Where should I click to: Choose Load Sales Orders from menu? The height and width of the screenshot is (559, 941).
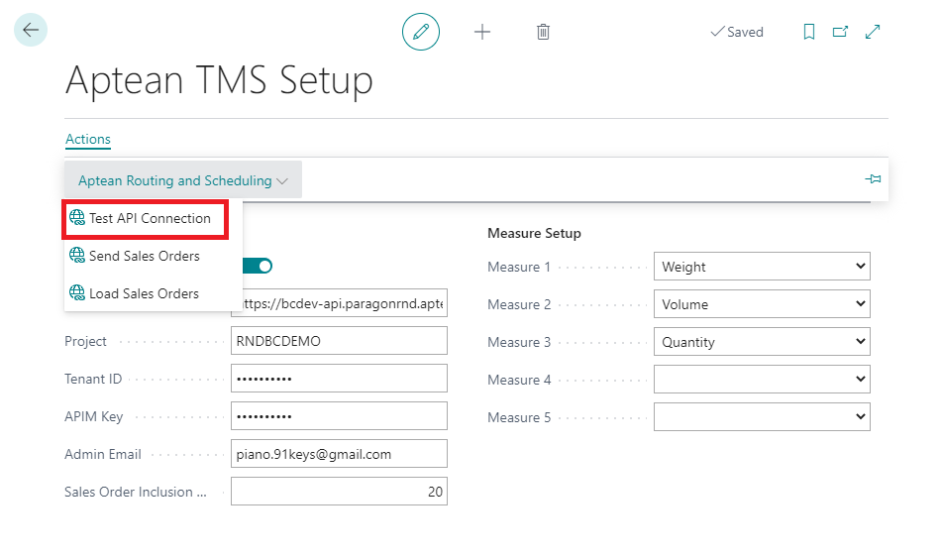tap(144, 293)
